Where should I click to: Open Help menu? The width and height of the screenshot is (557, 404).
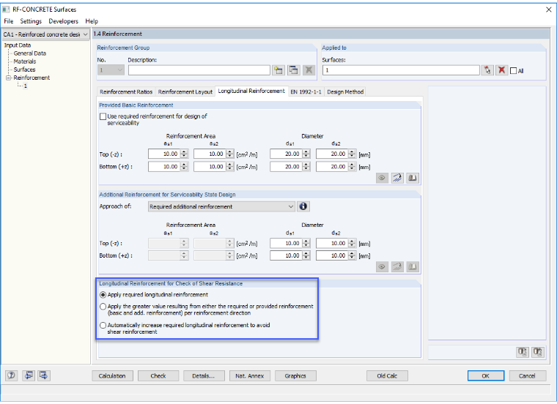[x=92, y=21]
